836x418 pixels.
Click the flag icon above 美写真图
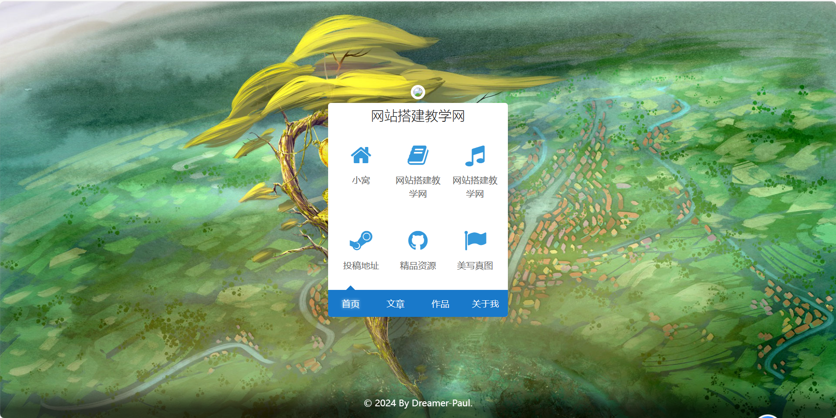pyautogui.click(x=475, y=241)
